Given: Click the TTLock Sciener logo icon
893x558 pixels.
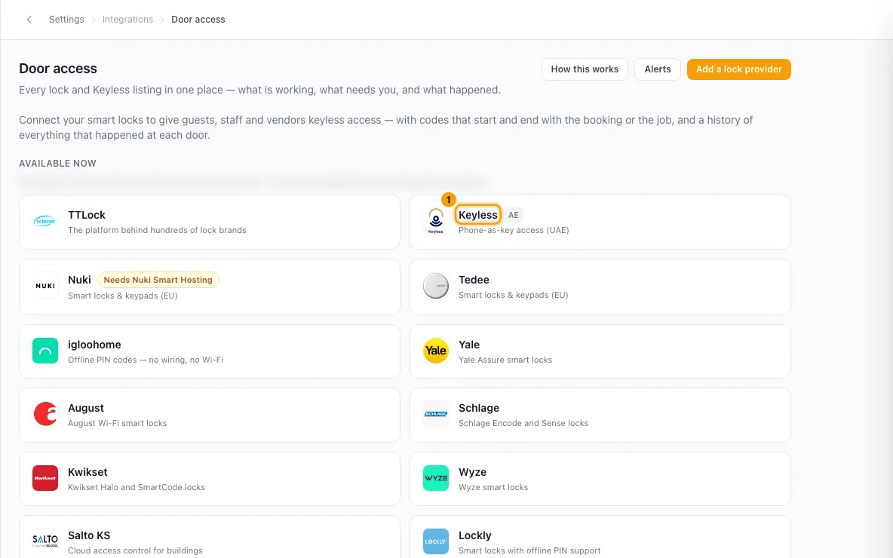Looking at the screenshot, I should pyautogui.click(x=45, y=221).
